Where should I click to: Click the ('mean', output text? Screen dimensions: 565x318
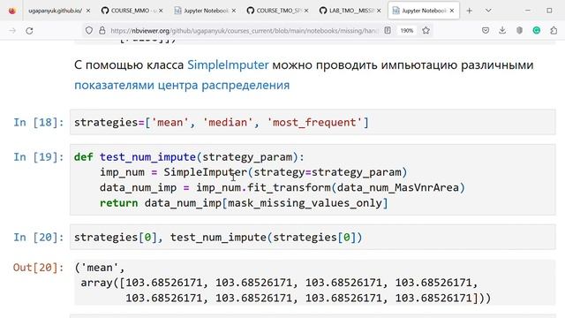(100, 268)
